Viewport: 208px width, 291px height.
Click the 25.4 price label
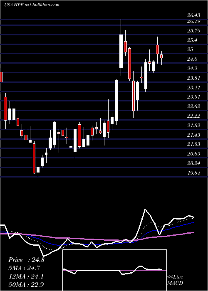[192, 40]
